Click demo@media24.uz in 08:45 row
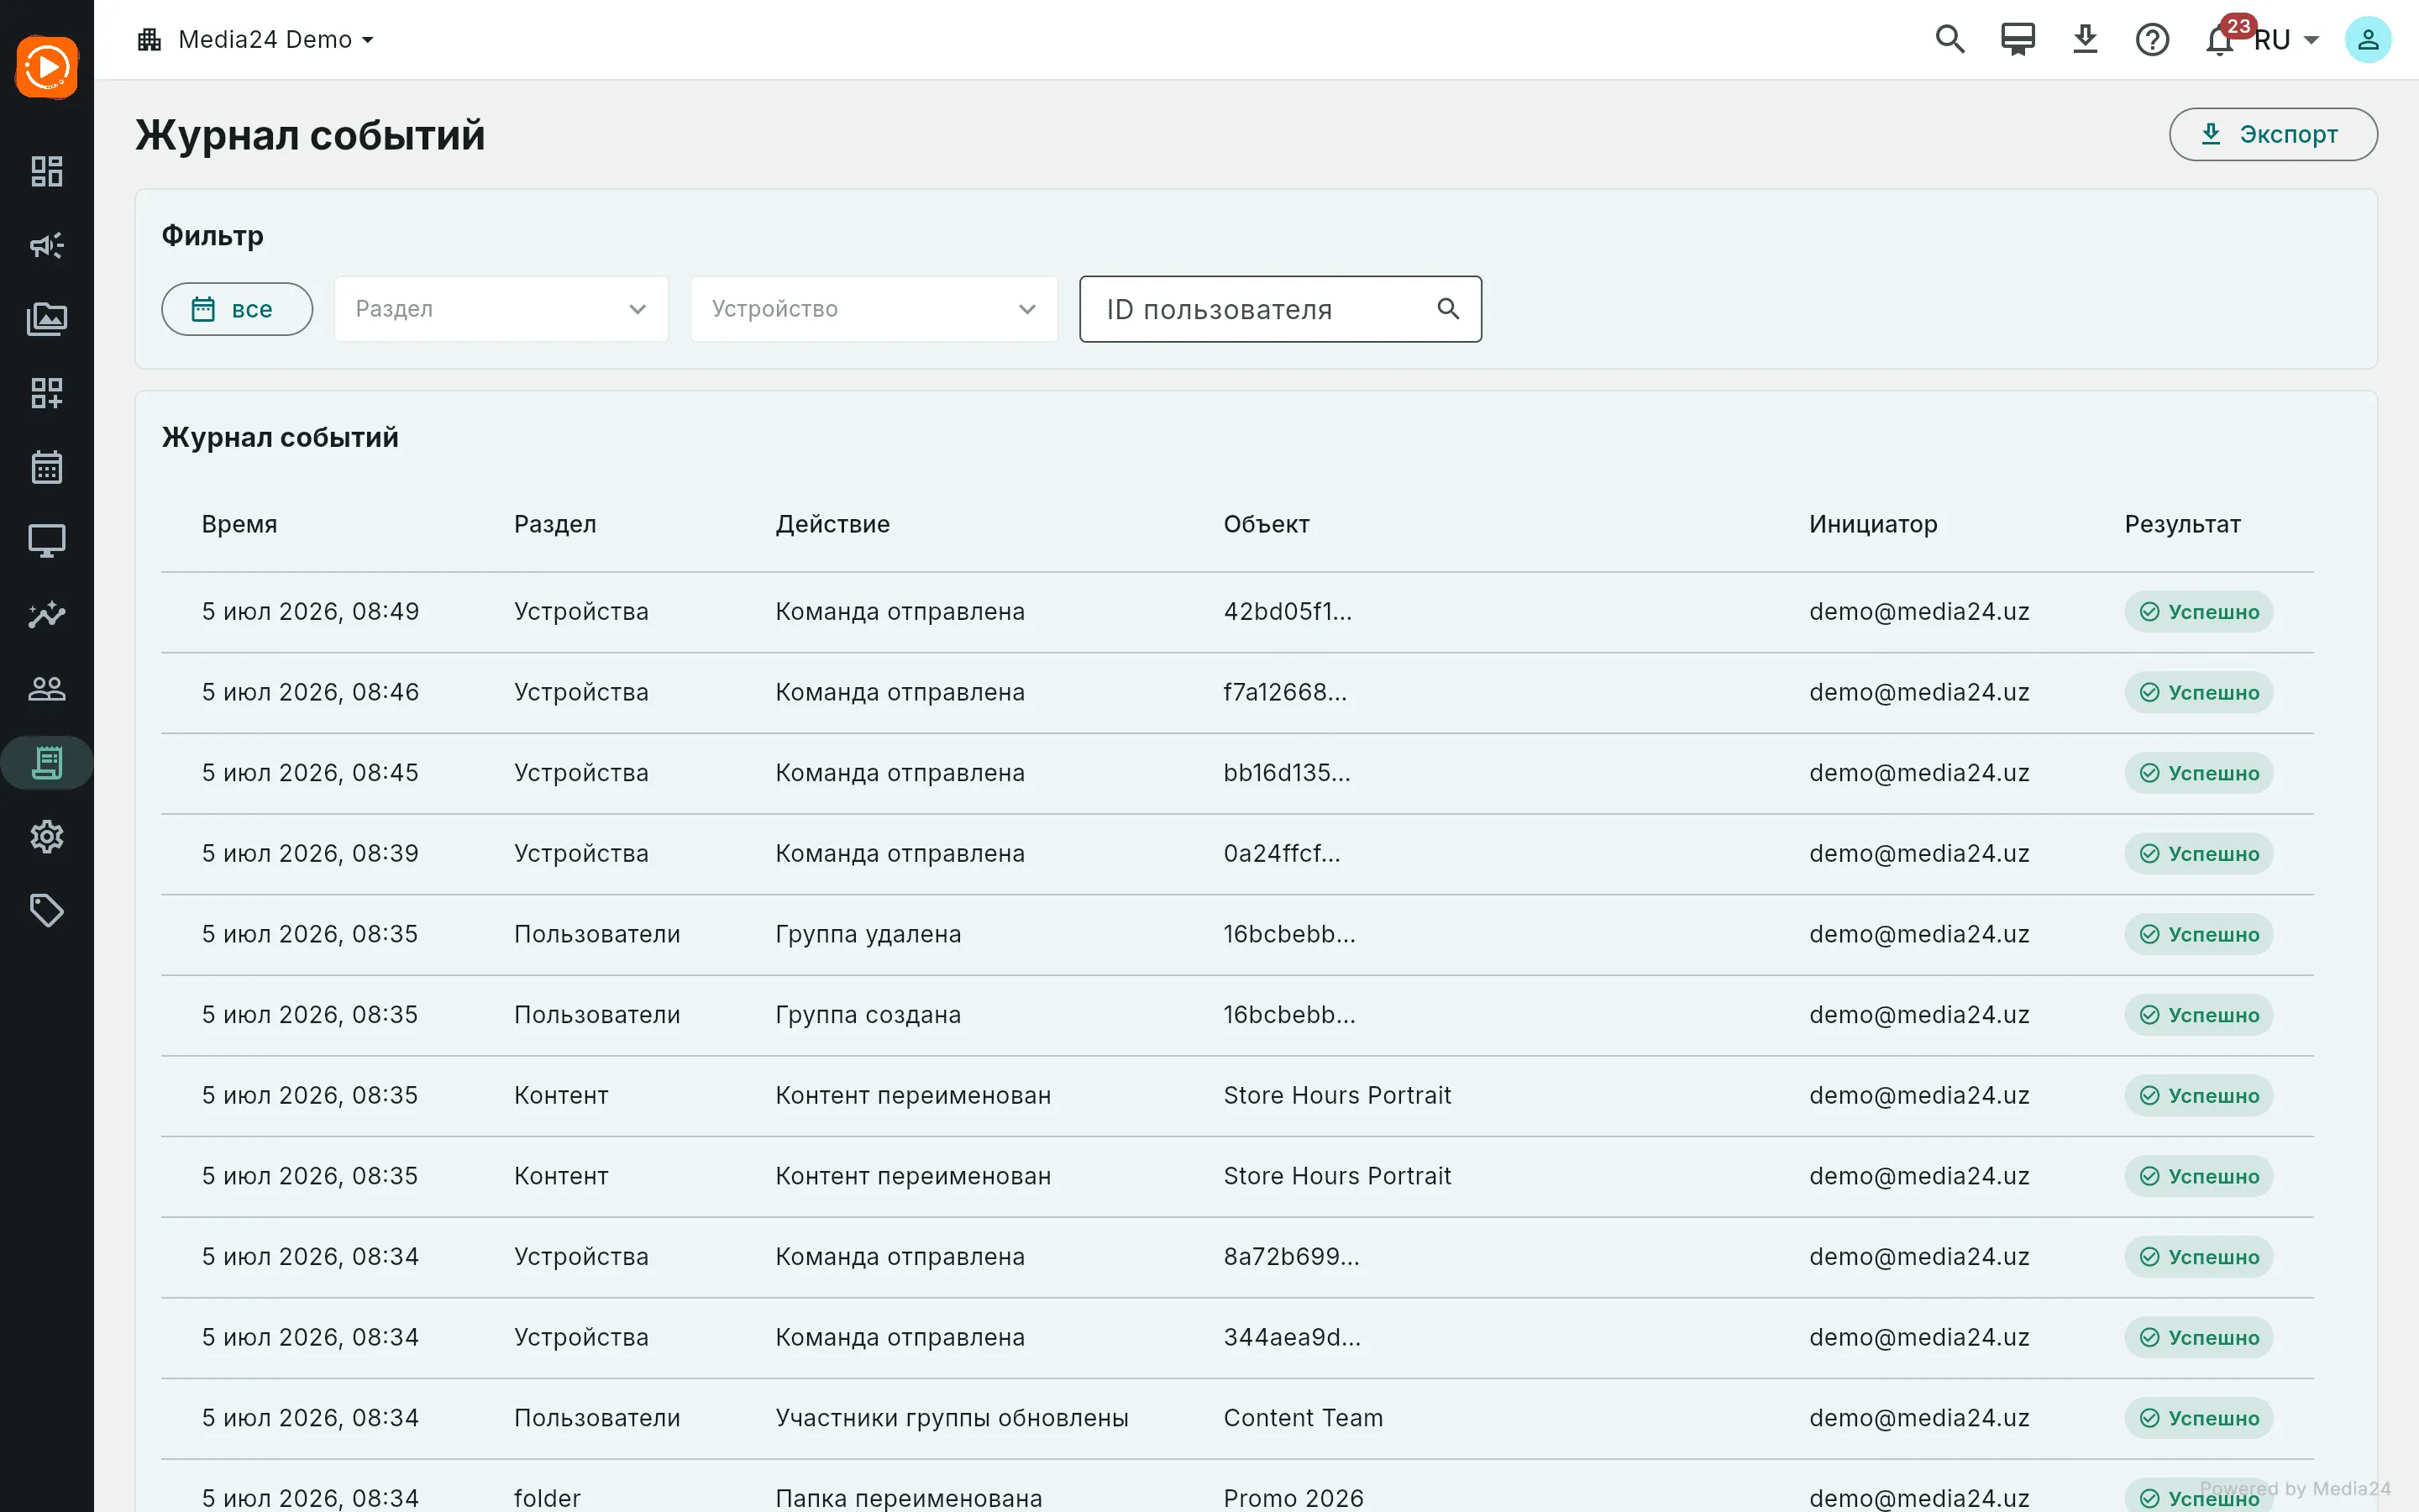The width and height of the screenshot is (2419, 1512). pyautogui.click(x=1919, y=773)
